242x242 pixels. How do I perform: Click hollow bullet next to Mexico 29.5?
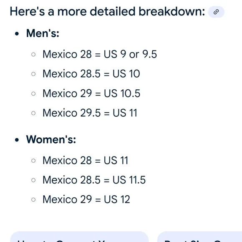point(33,113)
